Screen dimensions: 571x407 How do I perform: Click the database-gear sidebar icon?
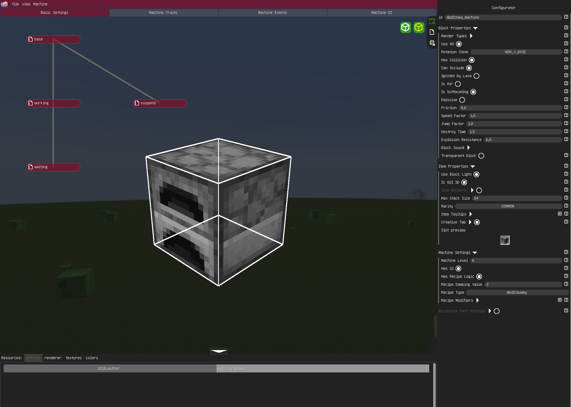[x=432, y=43]
